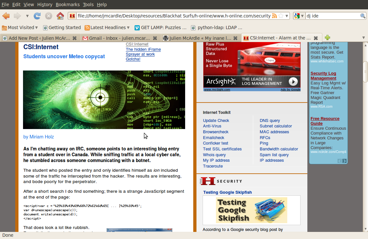Close the Add New Post tab

74,38
